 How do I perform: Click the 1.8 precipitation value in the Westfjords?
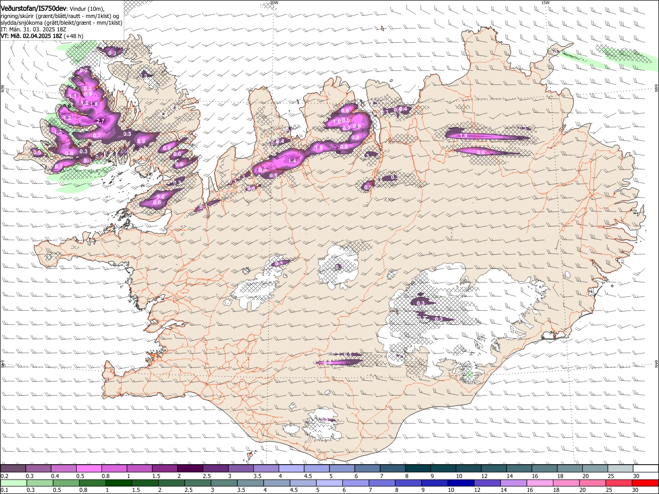[x=94, y=104]
